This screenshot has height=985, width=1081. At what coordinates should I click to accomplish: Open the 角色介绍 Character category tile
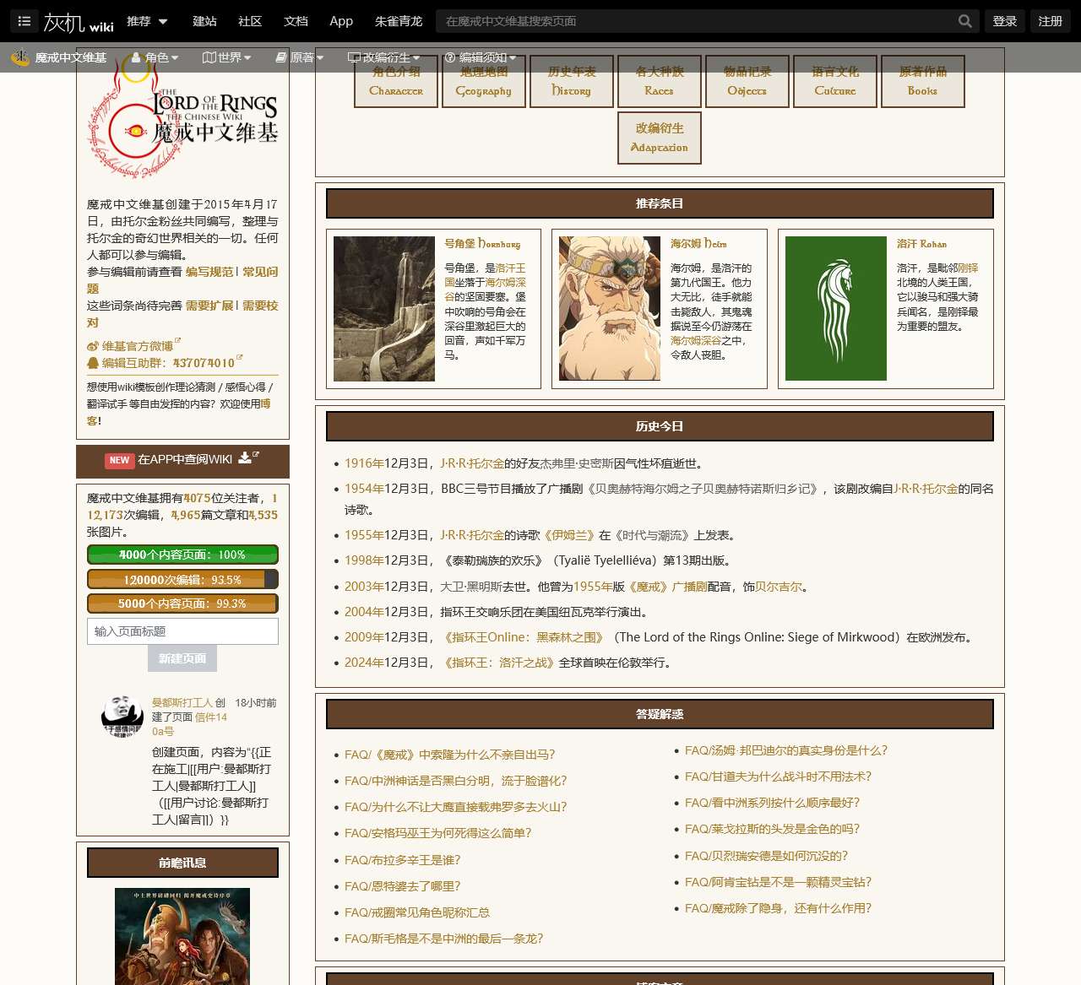(396, 81)
